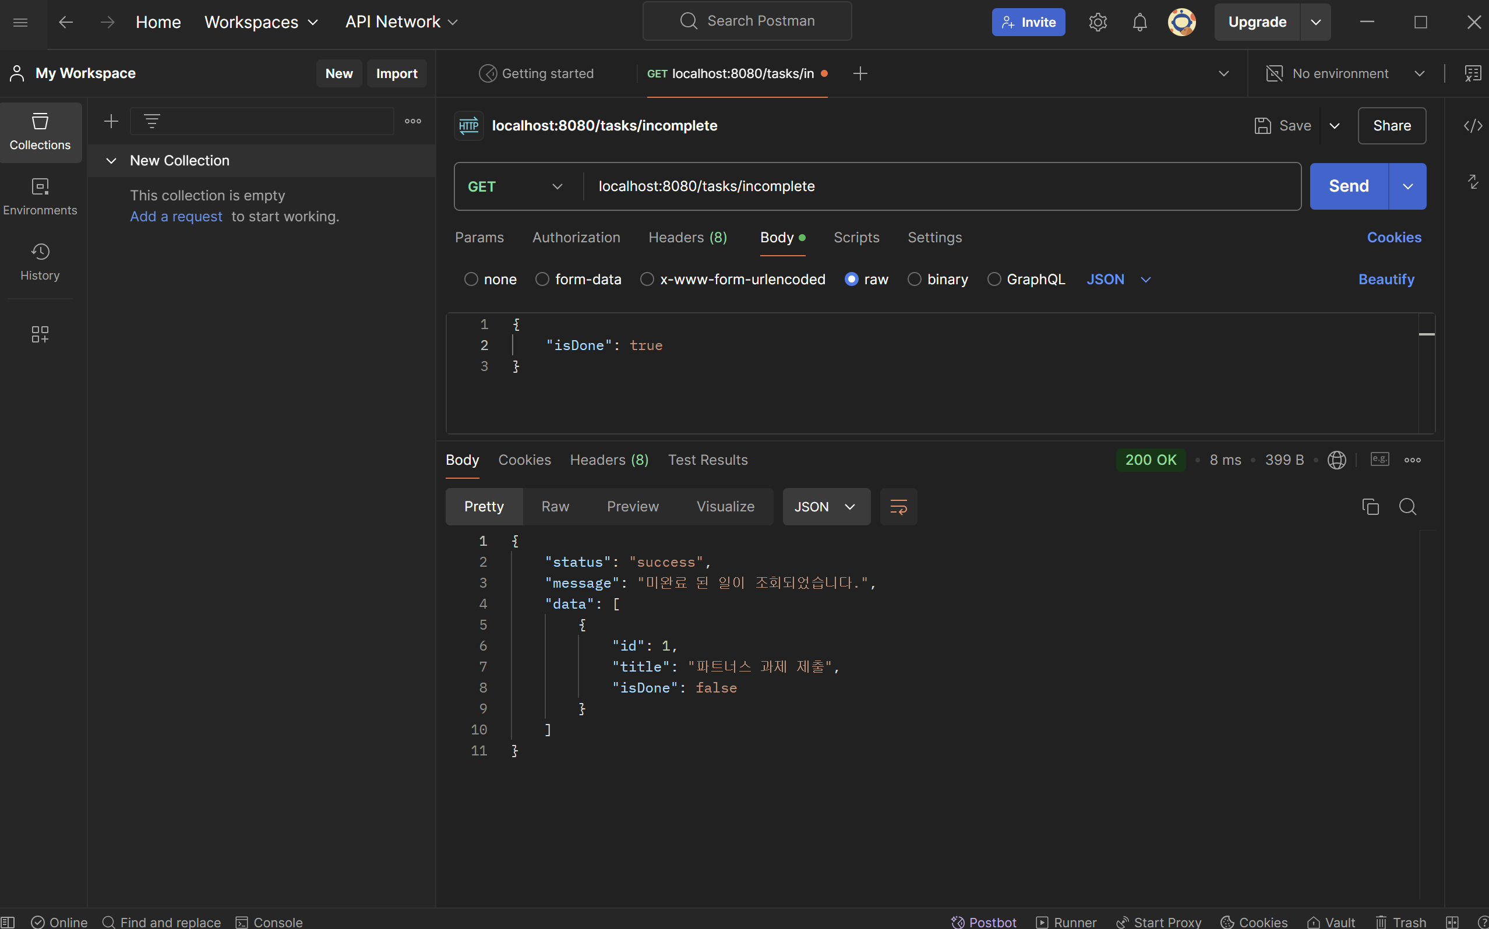Toggle response word wrap icon
This screenshot has width=1489, height=929.
coord(898,507)
